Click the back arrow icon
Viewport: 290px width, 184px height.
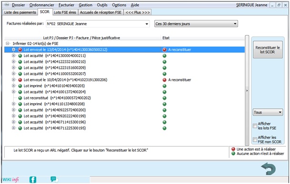[269, 168]
